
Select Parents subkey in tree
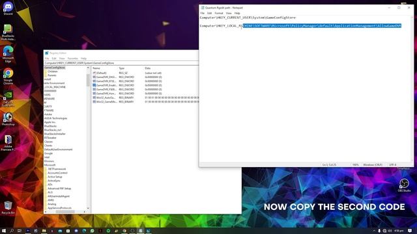[52, 75]
